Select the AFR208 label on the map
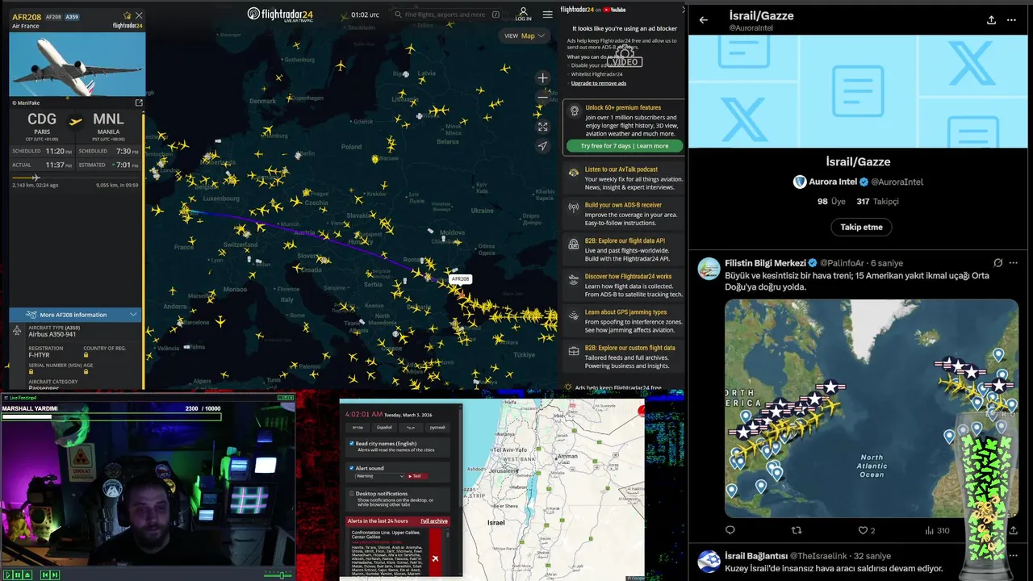The width and height of the screenshot is (1033, 581). point(460,279)
